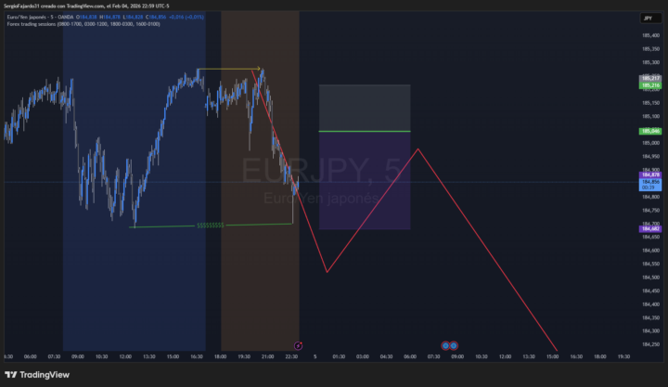Screen dimensions: 668x387
Task: Click the green 185,216 price tag
Action: pyautogui.click(x=650, y=85)
